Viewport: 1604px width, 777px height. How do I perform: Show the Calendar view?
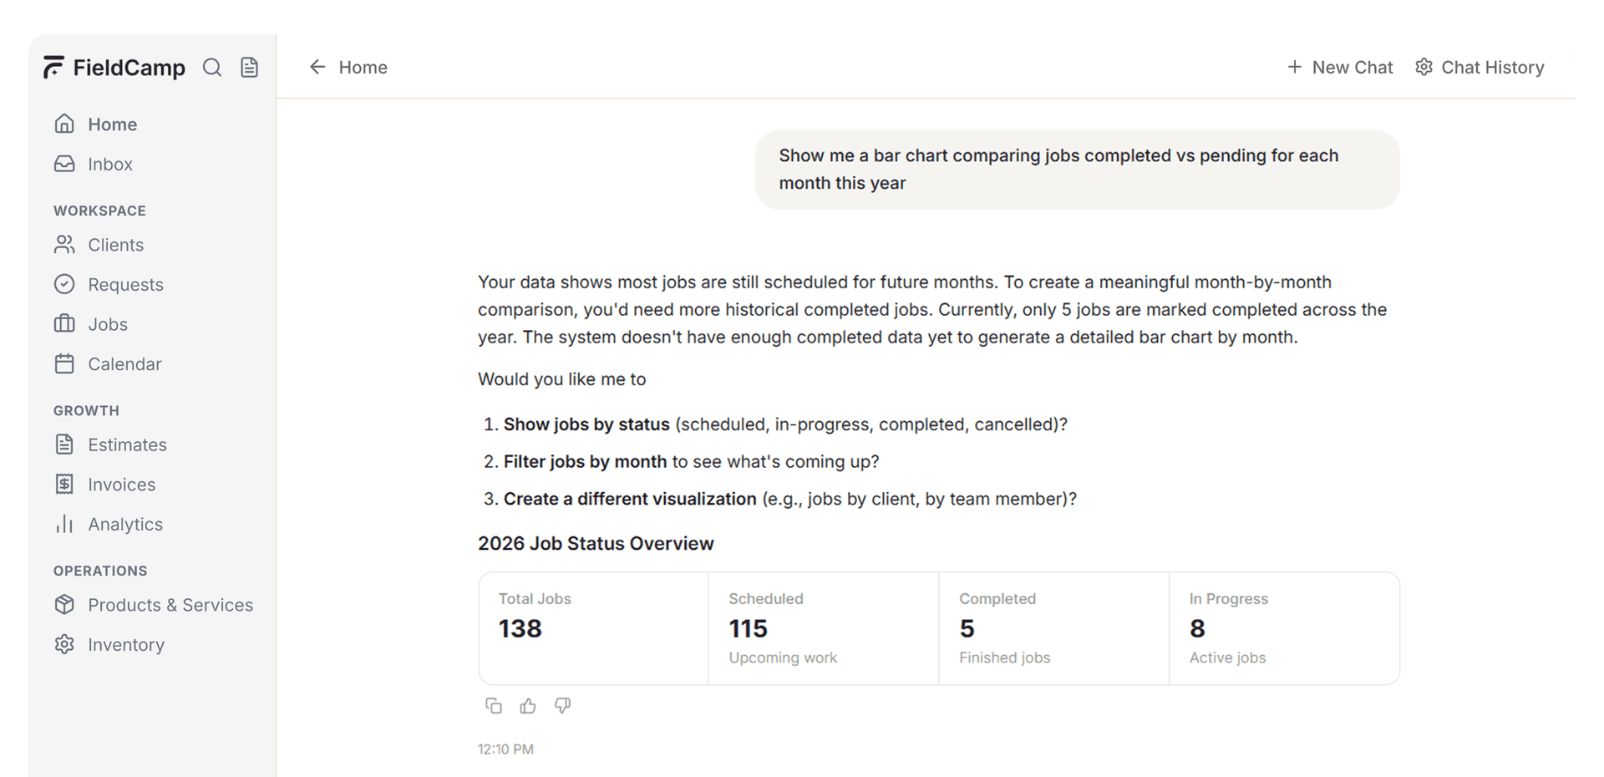(124, 364)
